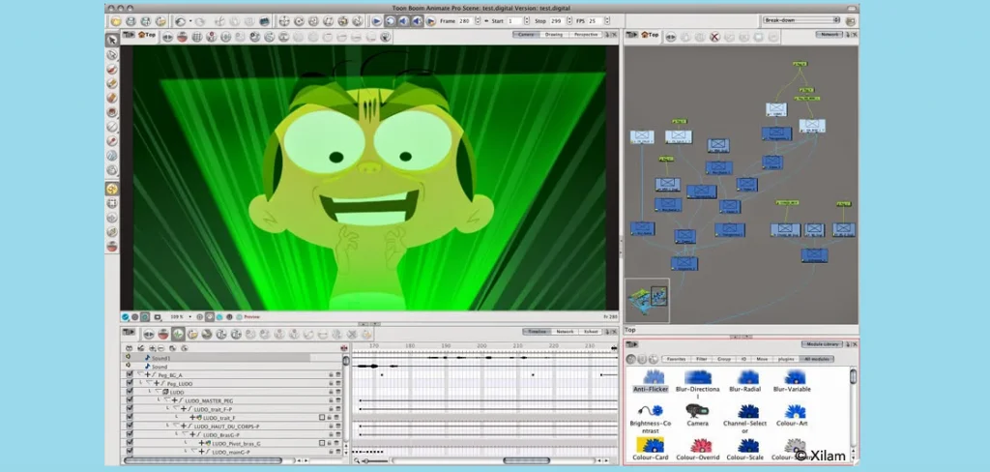This screenshot has width=990, height=472.
Task: Toggle the Loop playback button
Action: [x=391, y=21]
